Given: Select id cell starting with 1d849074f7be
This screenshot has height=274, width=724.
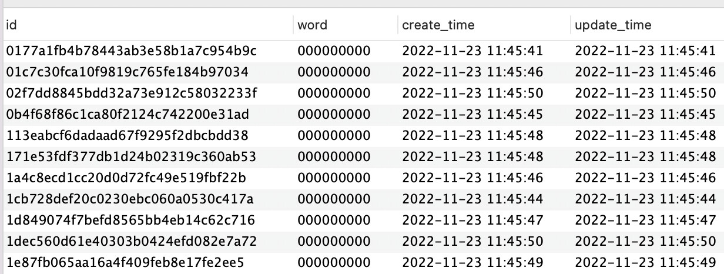Looking at the screenshot, I should point(130,220).
